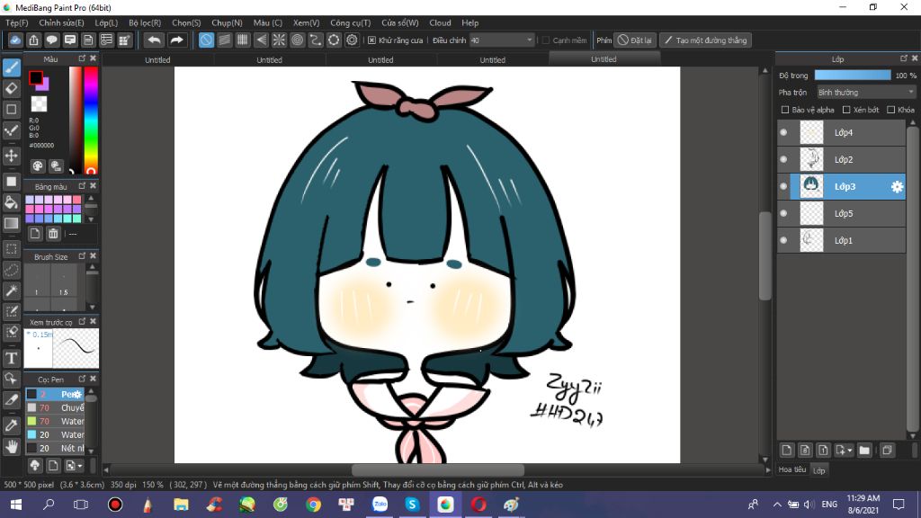Click the canvas horizontal scrollbar
This screenshot has width=921, height=518.
point(438,469)
